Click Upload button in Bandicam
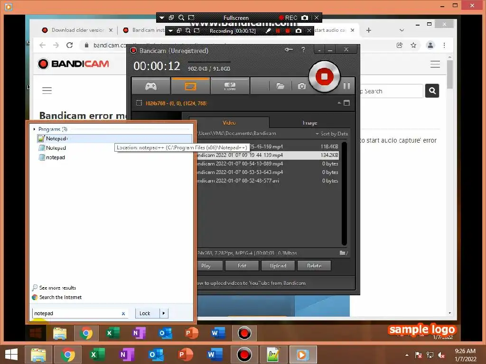 click(278, 265)
